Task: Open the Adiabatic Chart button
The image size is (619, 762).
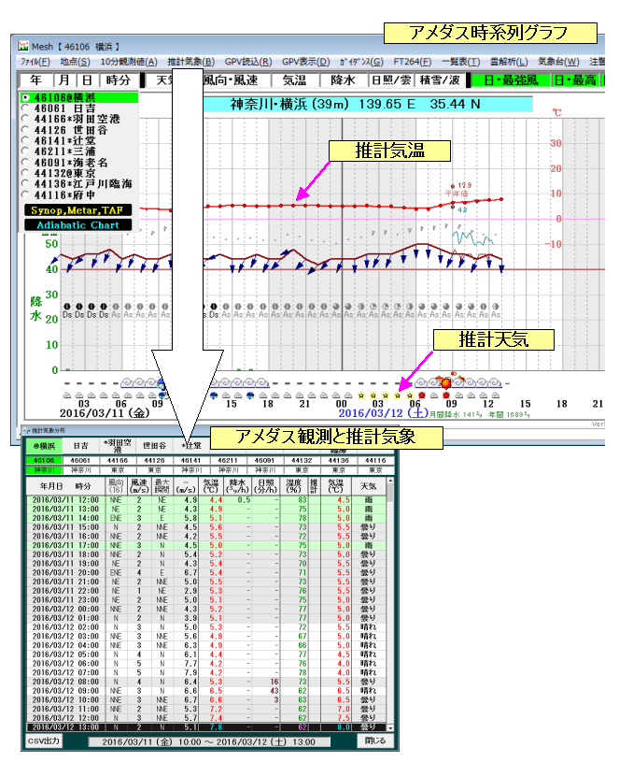Action: point(77,225)
